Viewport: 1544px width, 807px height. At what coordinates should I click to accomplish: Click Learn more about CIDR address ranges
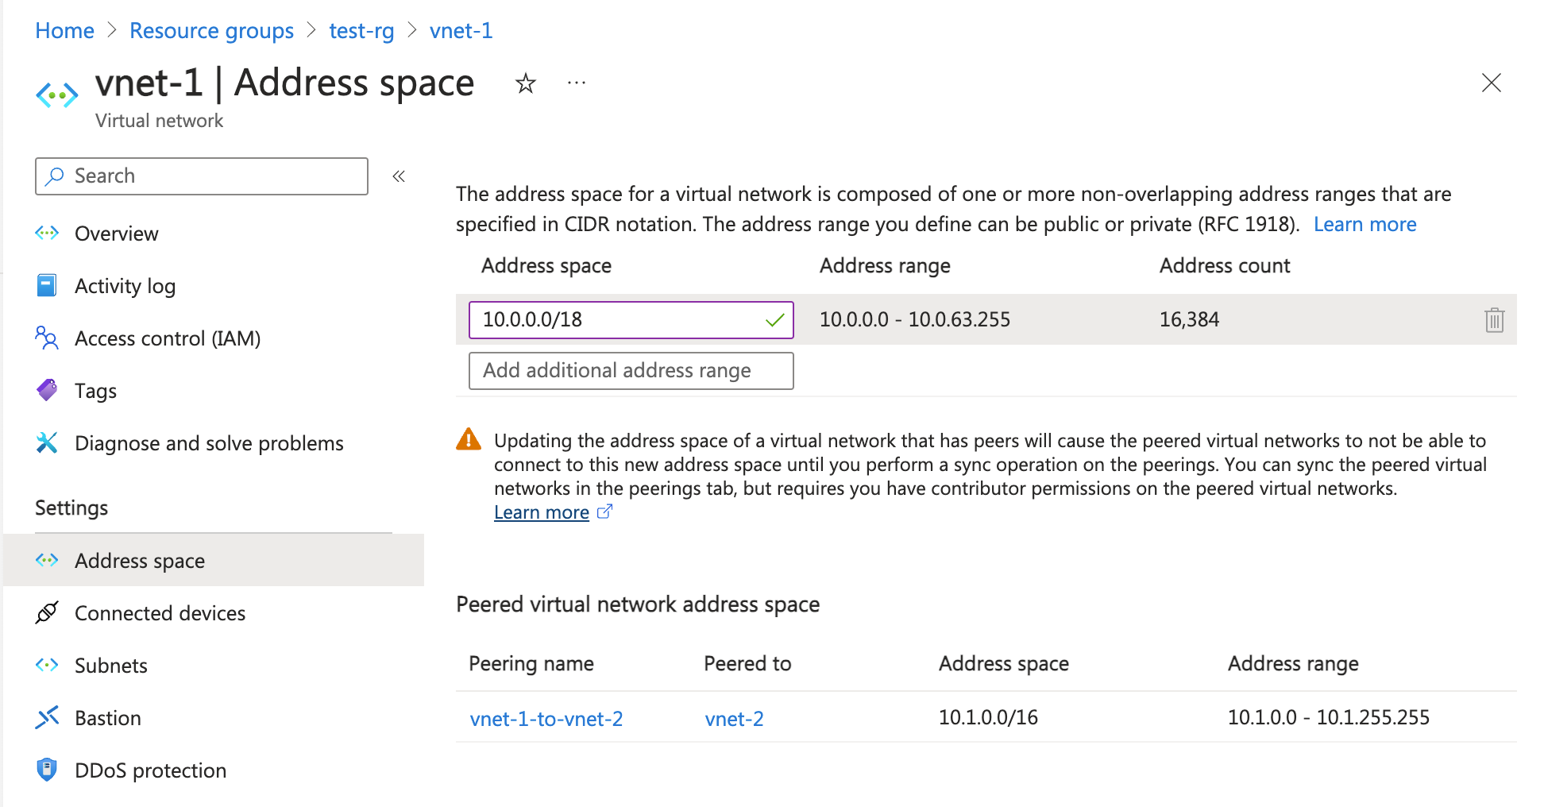tap(1365, 224)
